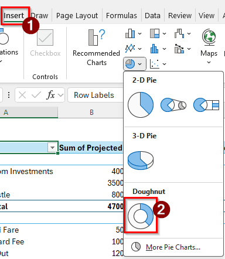225x259 pixels.
Task: Insert a statistic histogram chart
Action: [x=155, y=49]
